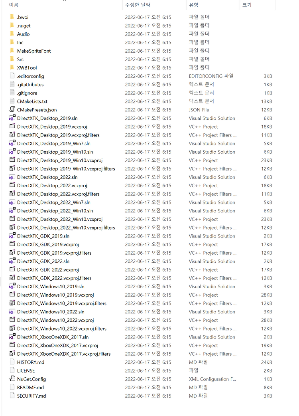The width and height of the screenshot is (299, 416).
Task: Click the MakeSpriteFont folder icon
Action: click(12, 51)
